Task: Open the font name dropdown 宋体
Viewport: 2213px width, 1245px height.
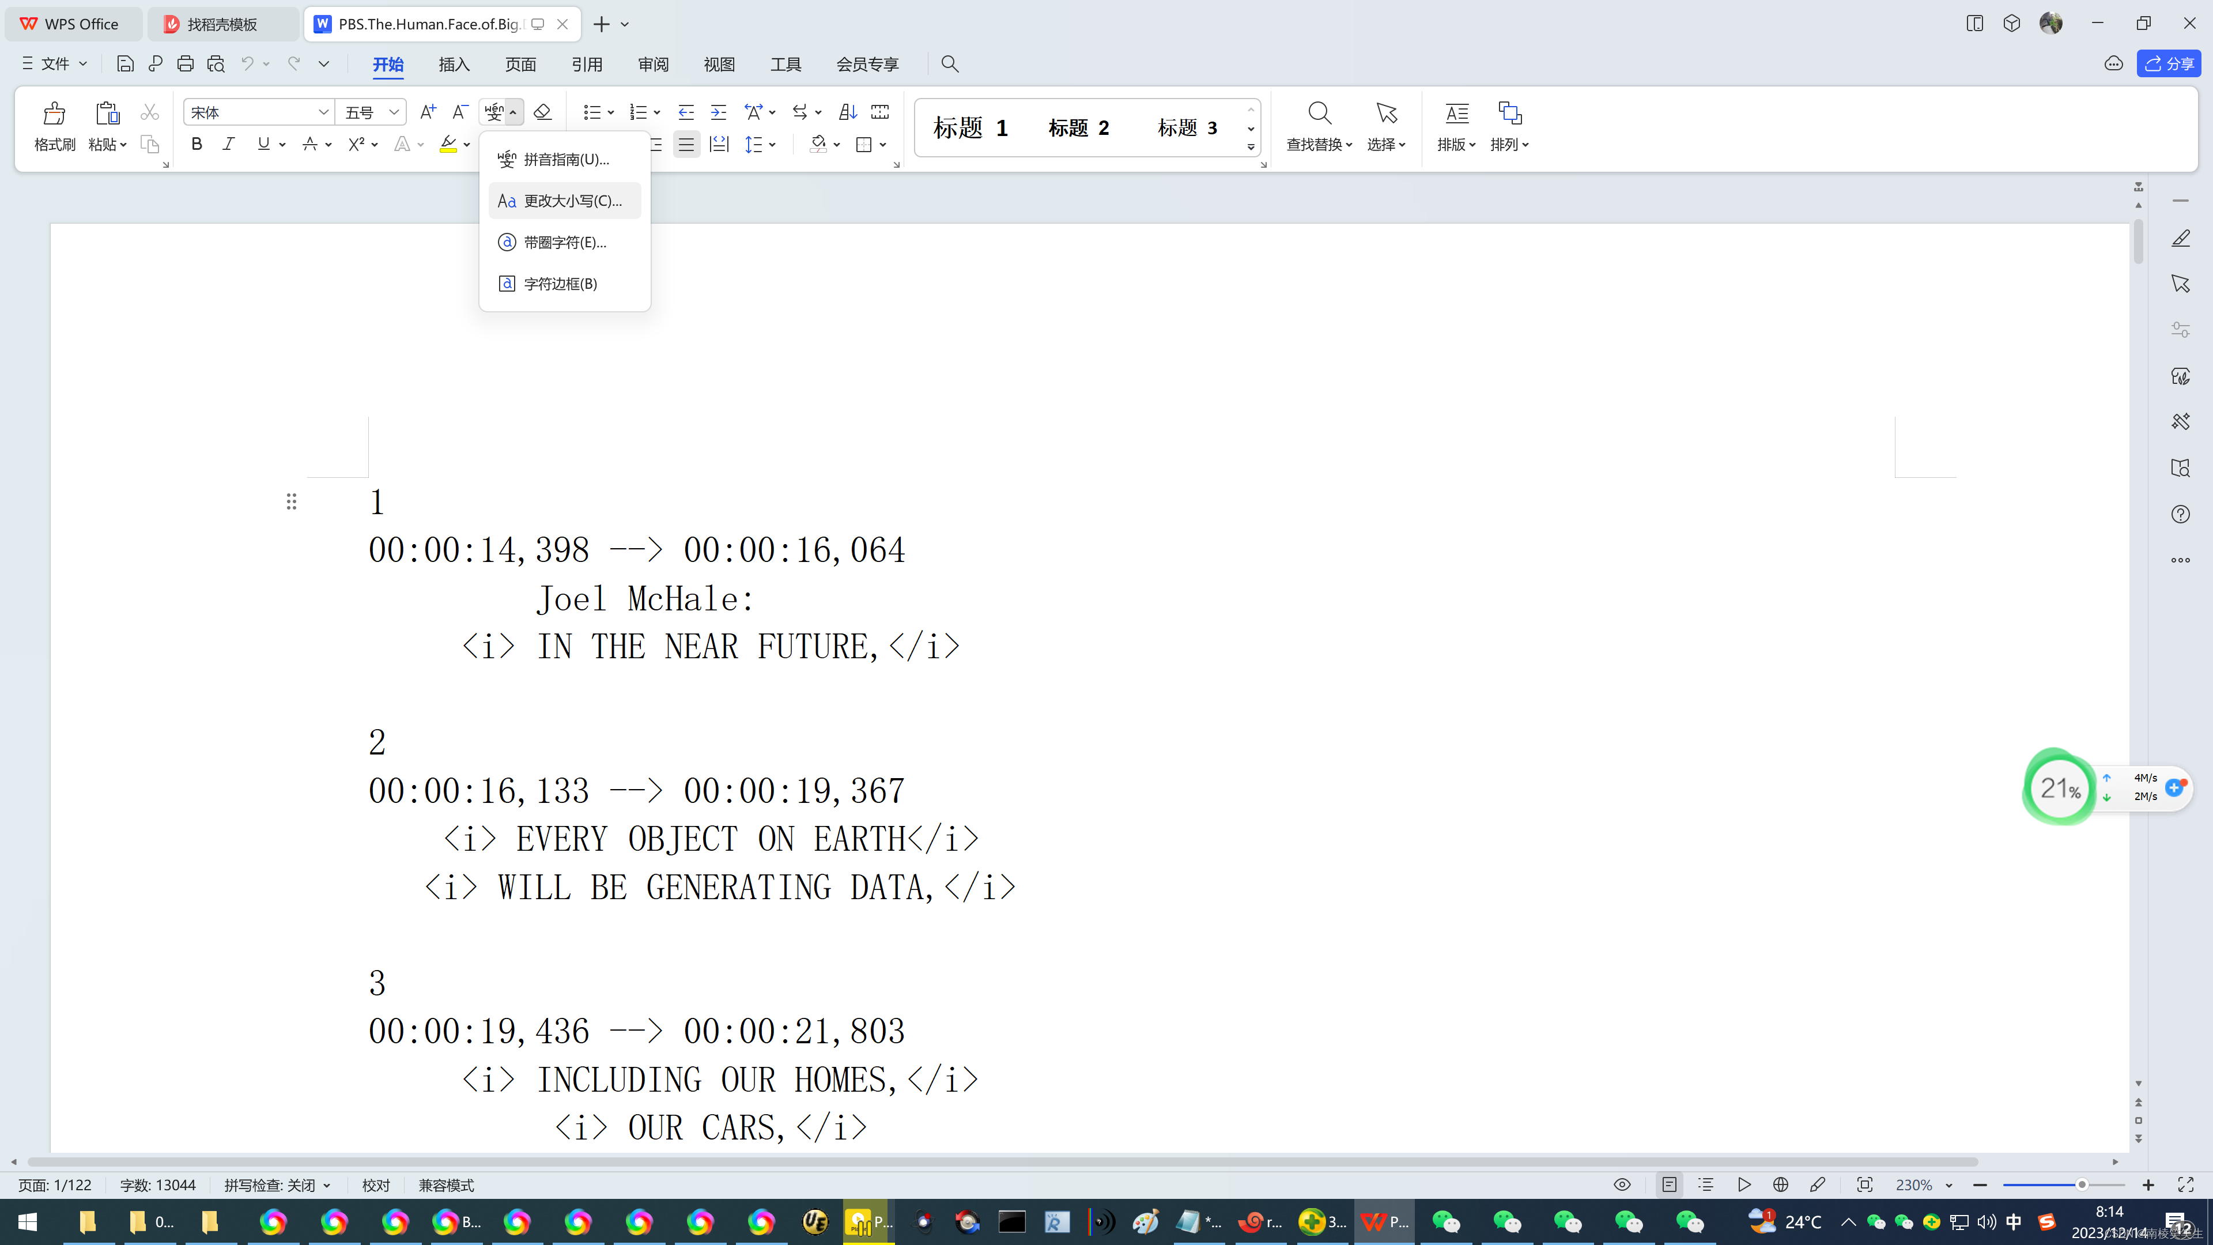Action: [x=323, y=112]
